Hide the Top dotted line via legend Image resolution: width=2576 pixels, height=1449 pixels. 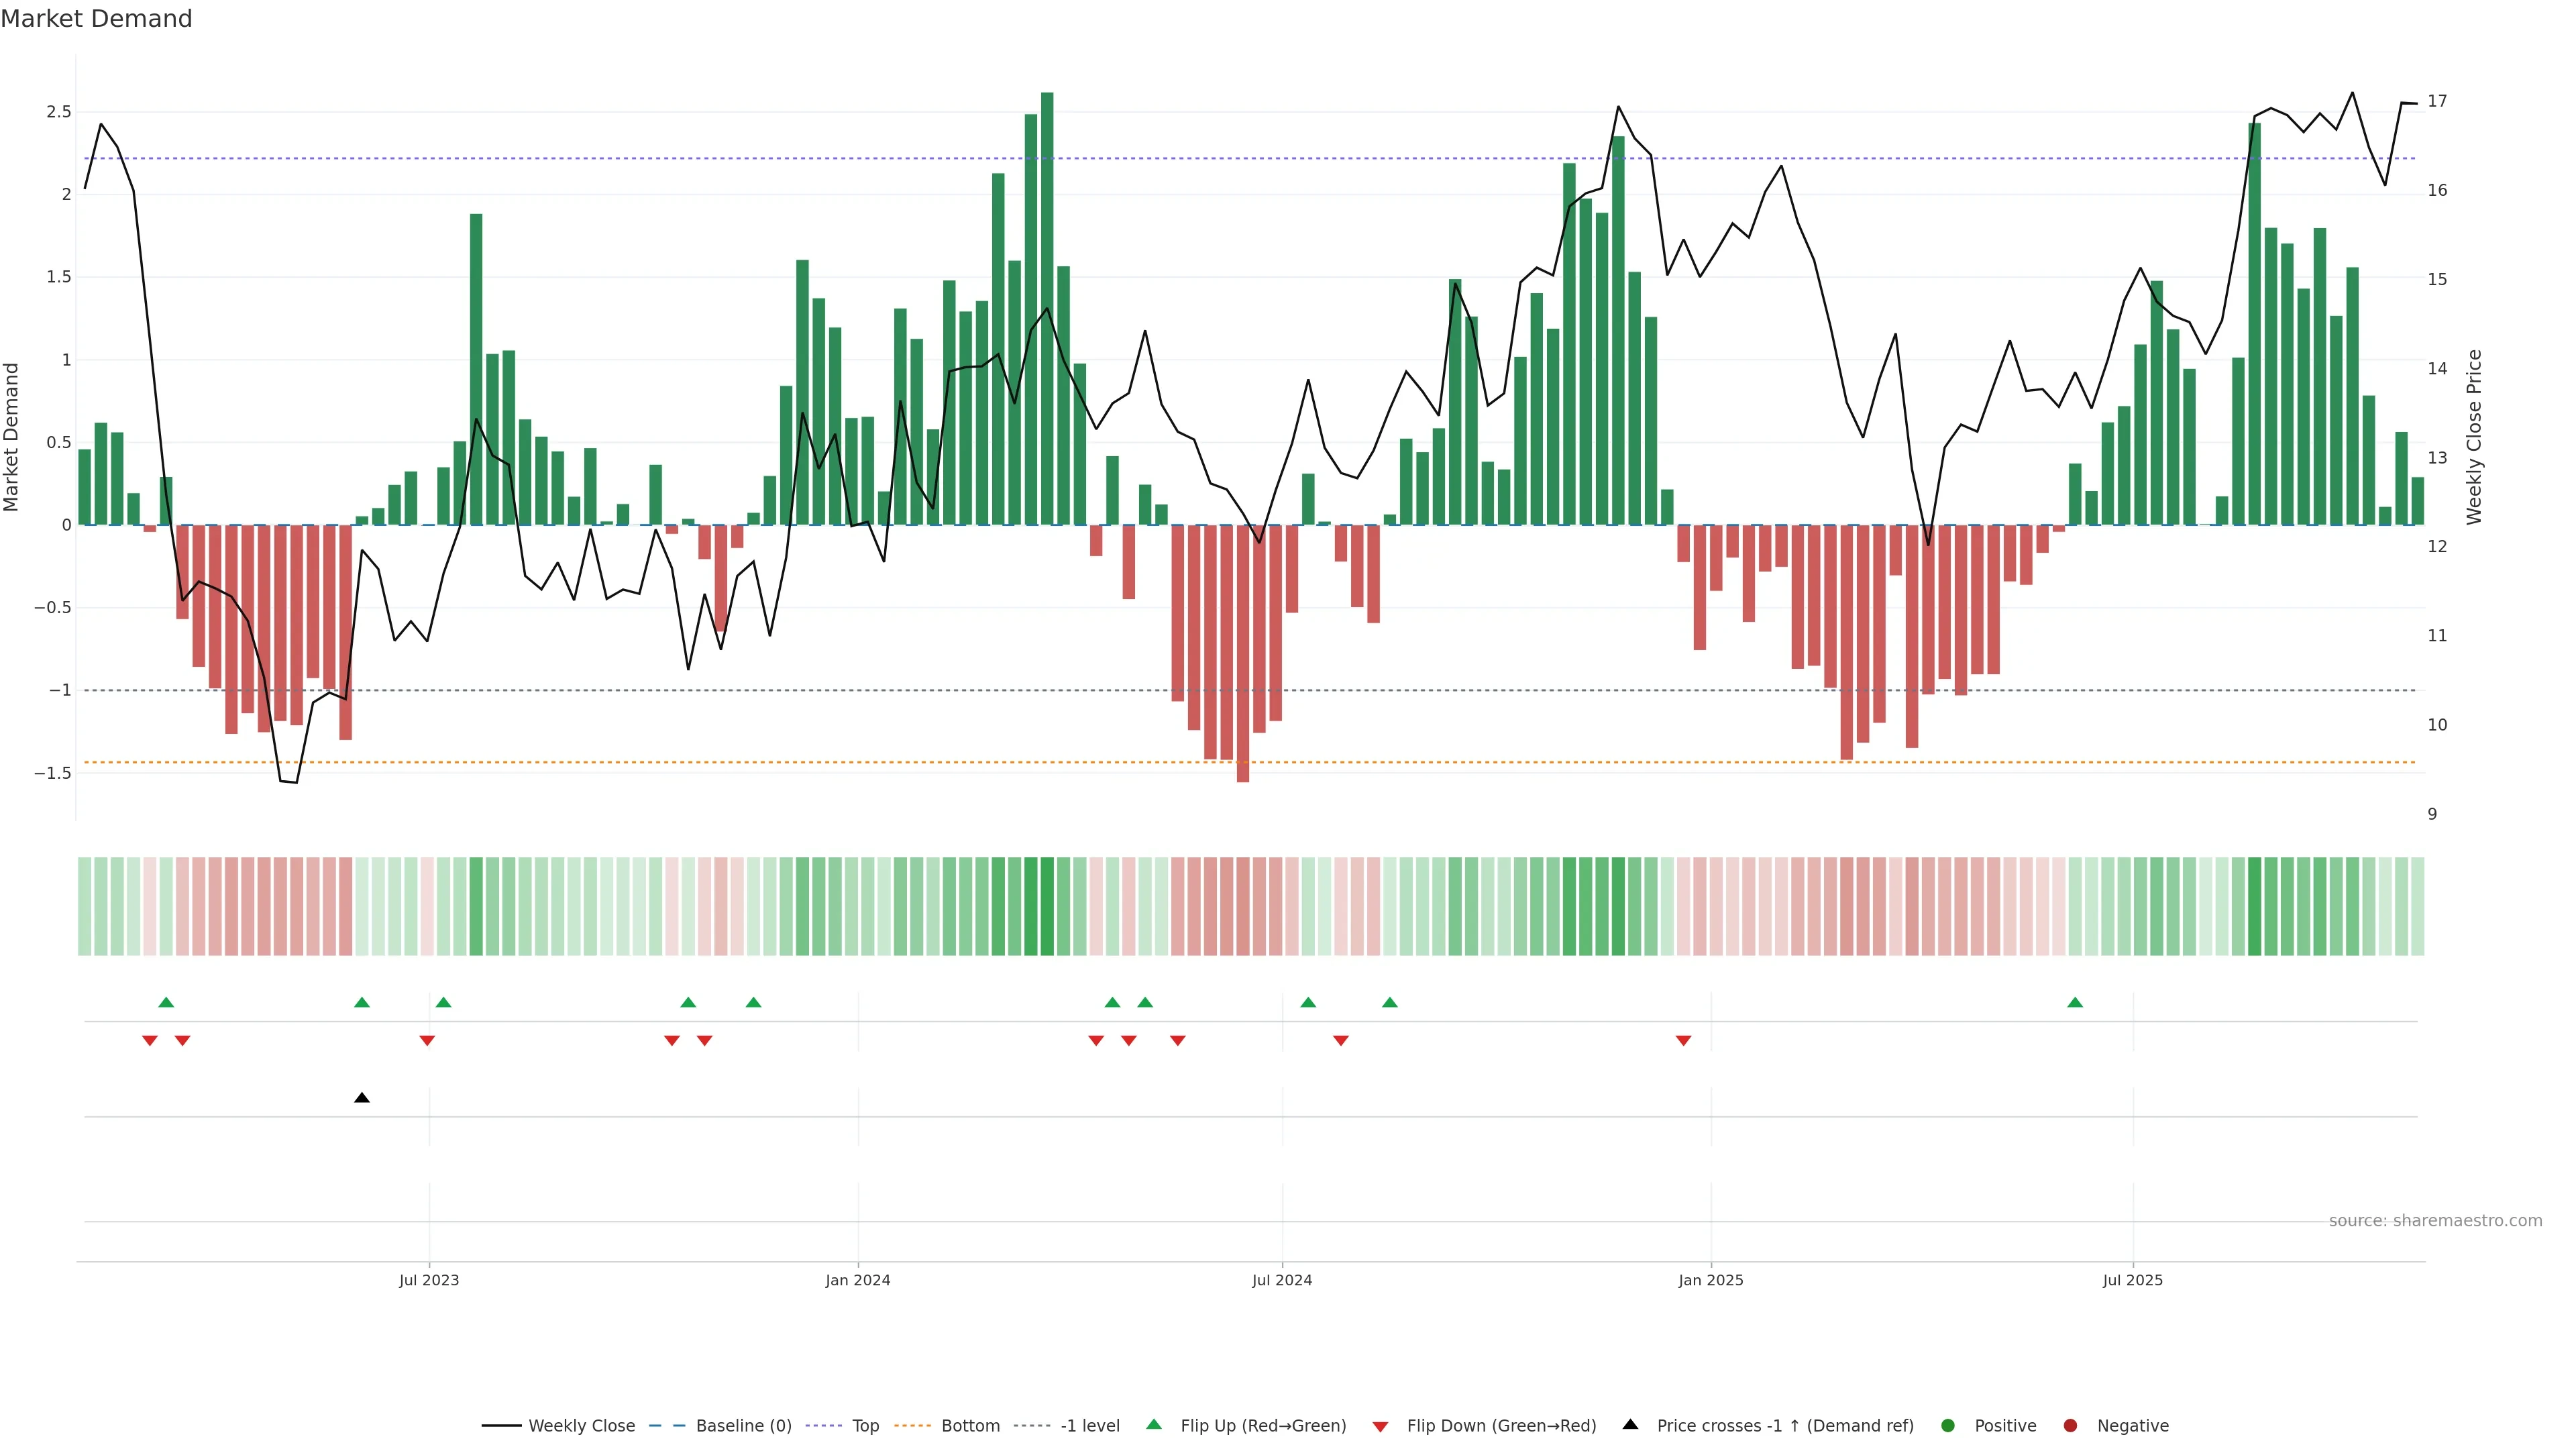865,1425
